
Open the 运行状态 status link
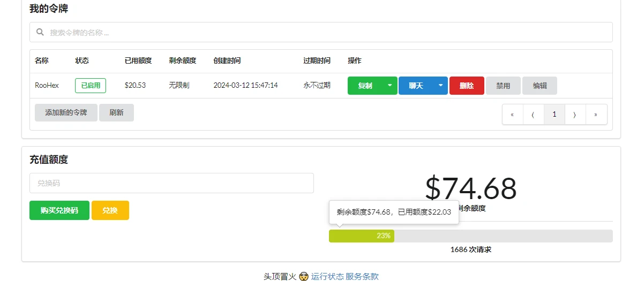pyautogui.click(x=327, y=276)
